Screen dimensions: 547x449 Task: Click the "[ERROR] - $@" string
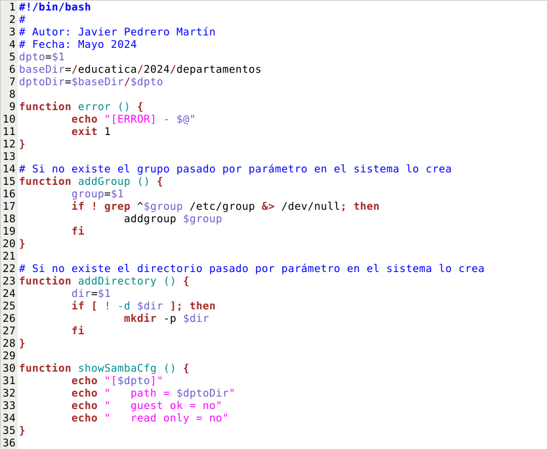coord(150,119)
